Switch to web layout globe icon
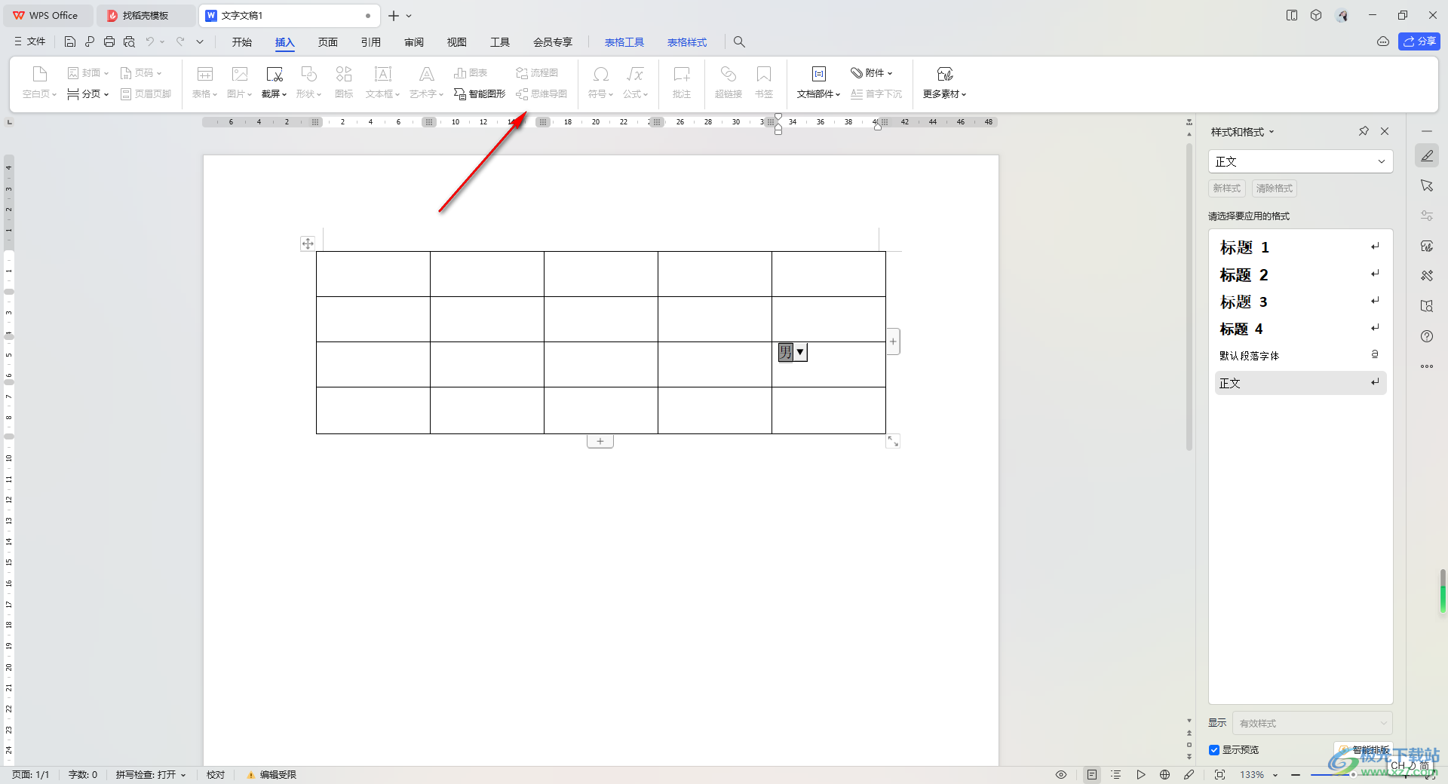1448x784 pixels. pos(1165,775)
